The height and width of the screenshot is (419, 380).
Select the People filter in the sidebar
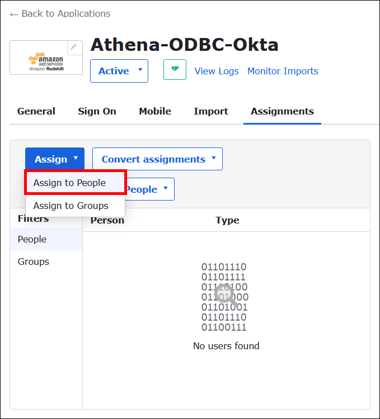pyautogui.click(x=32, y=239)
